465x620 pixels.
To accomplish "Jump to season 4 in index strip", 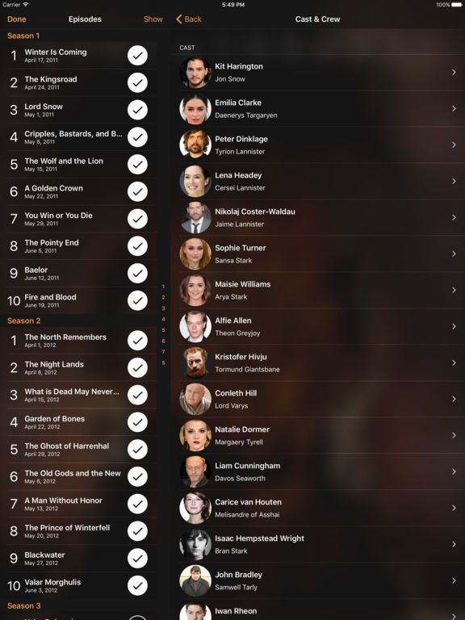I will click(x=163, y=319).
